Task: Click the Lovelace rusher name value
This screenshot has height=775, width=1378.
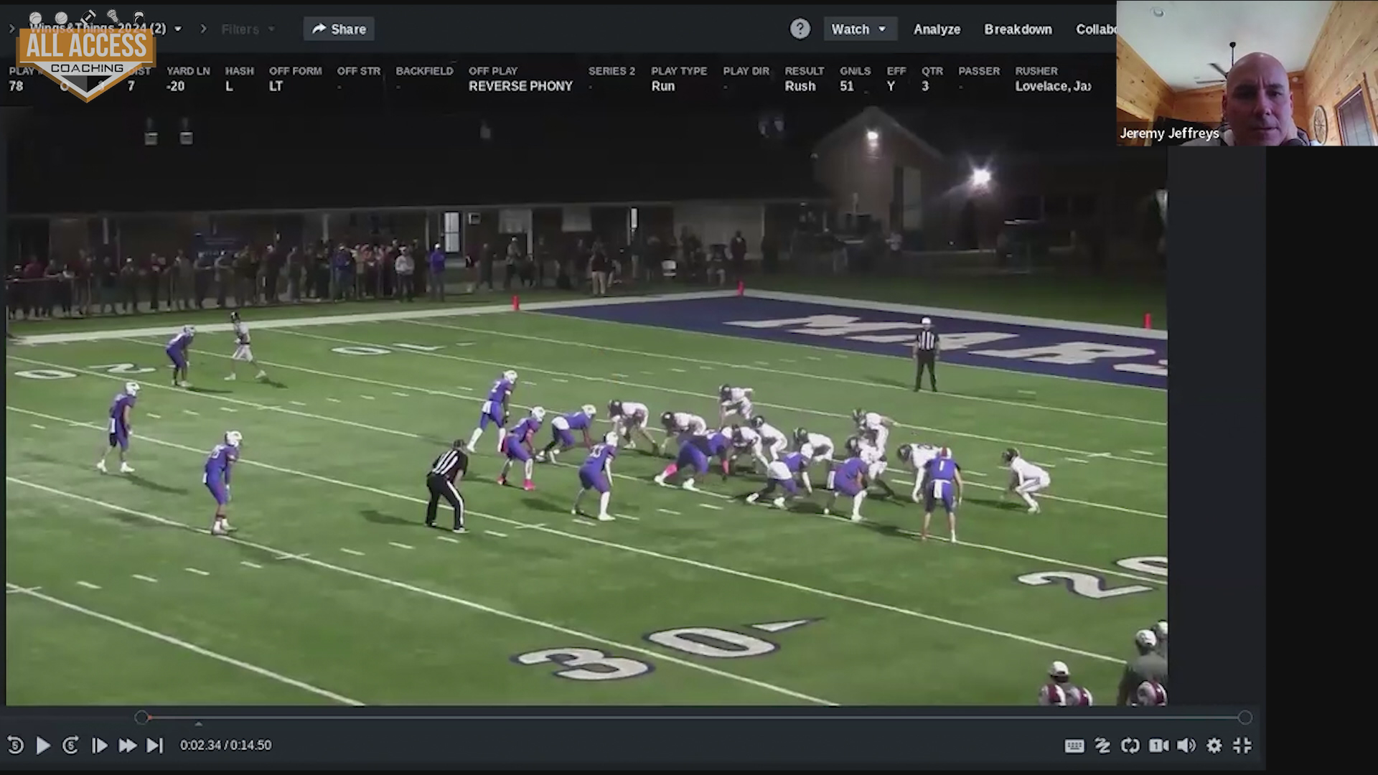Action: tap(1053, 86)
